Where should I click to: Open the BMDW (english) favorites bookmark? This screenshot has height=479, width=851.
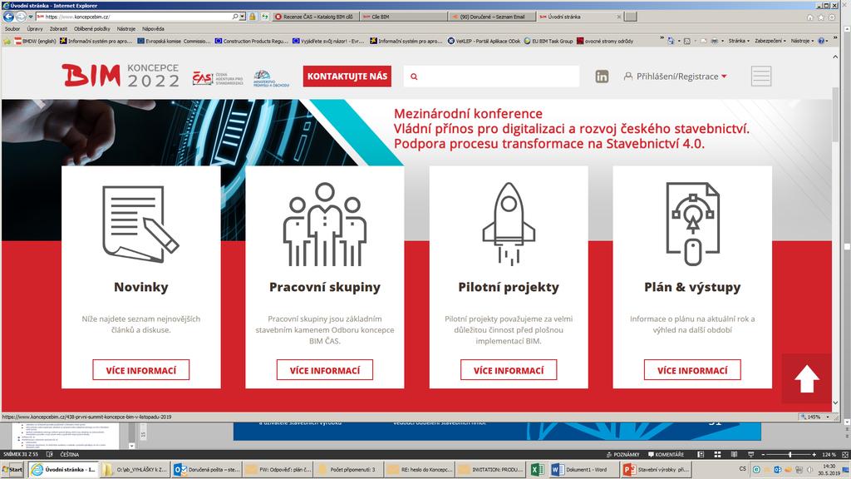click(x=35, y=41)
